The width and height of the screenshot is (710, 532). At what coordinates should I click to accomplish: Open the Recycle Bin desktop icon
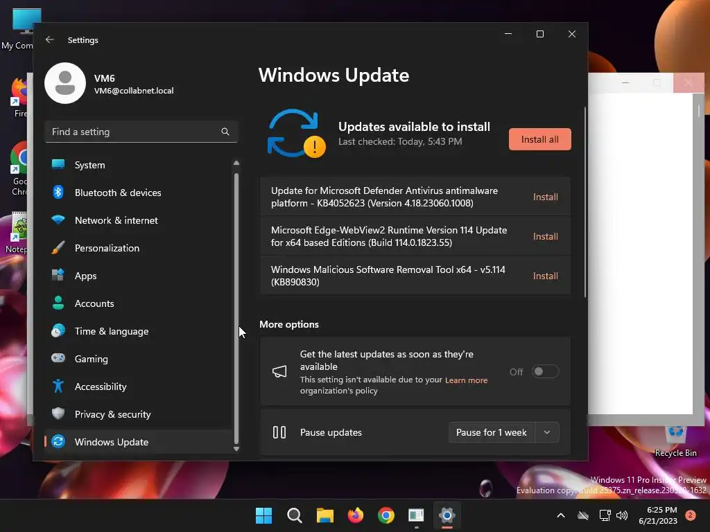tap(675, 440)
